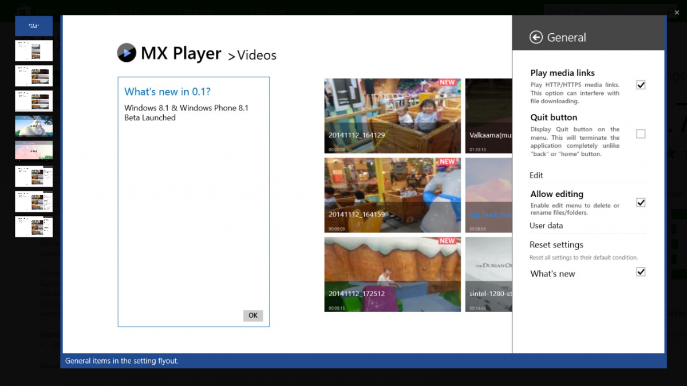Enable the Quit button checkbox
The image size is (687, 386).
641,133
